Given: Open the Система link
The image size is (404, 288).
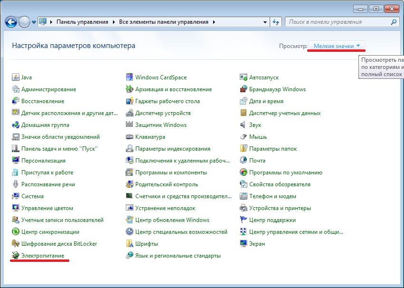Looking at the screenshot, I should click(x=32, y=196).
